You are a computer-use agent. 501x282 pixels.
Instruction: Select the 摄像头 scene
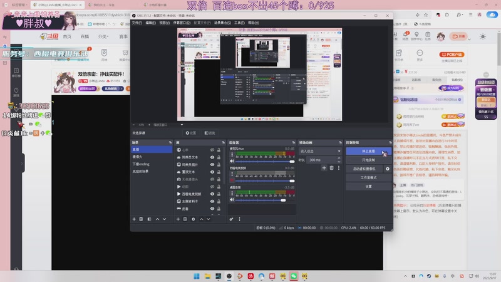click(x=152, y=157)
